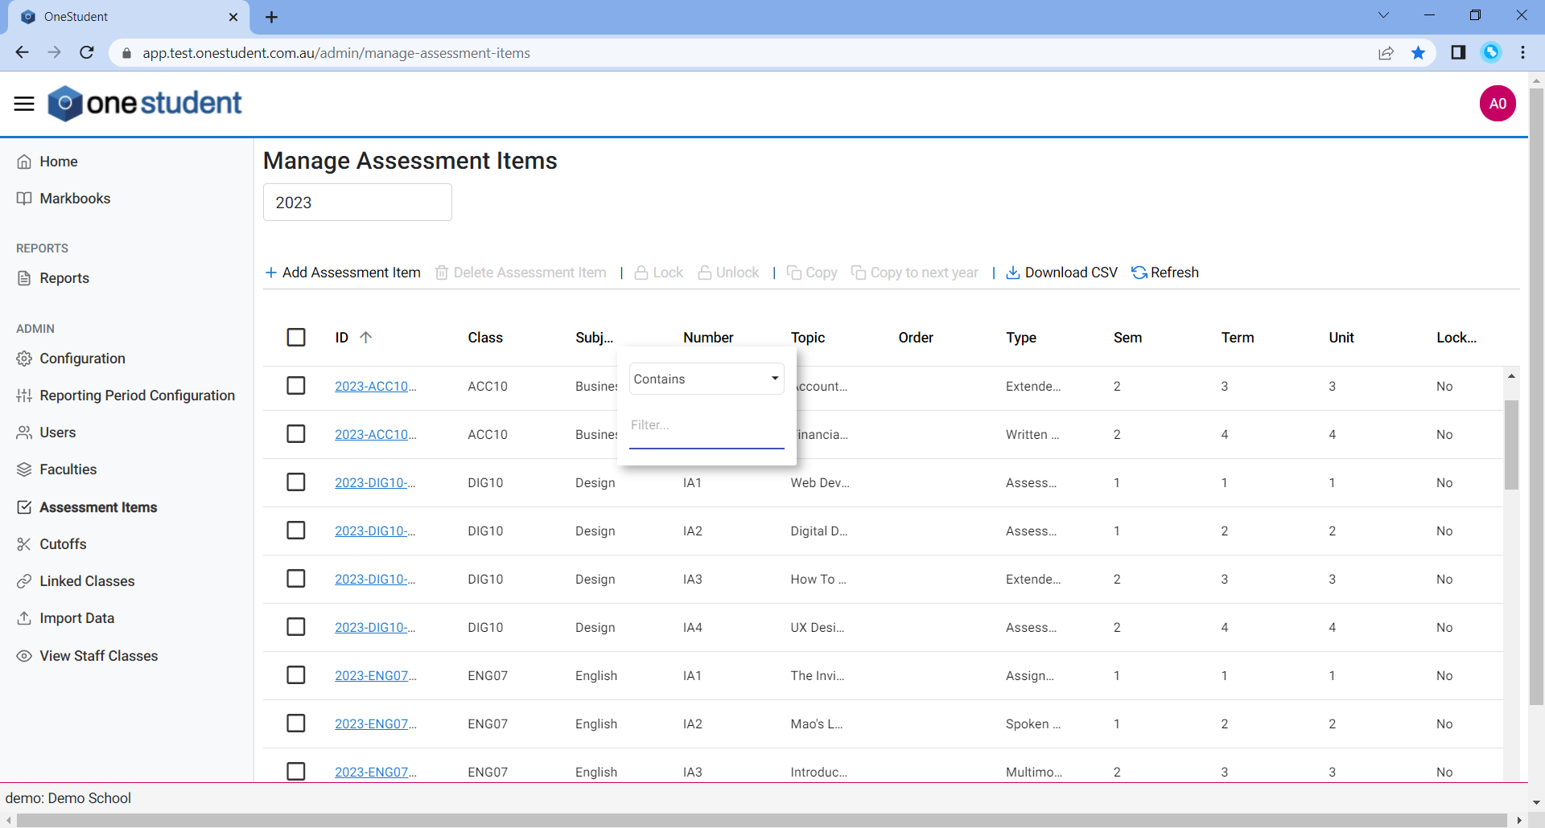
Task: Click Add Assessment Item
Action: [342, 273]
